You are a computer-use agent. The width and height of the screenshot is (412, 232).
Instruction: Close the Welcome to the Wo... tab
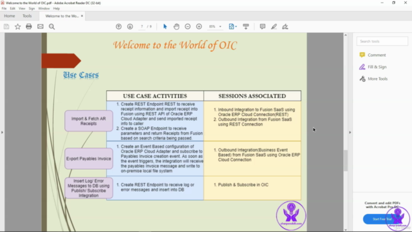click(82, 16)
